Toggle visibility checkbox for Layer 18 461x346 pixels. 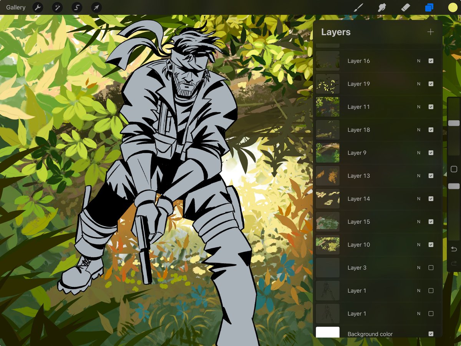click(431, 130)
